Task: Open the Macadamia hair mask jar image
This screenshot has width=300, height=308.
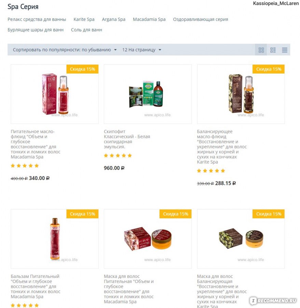Action: point(148,239)
